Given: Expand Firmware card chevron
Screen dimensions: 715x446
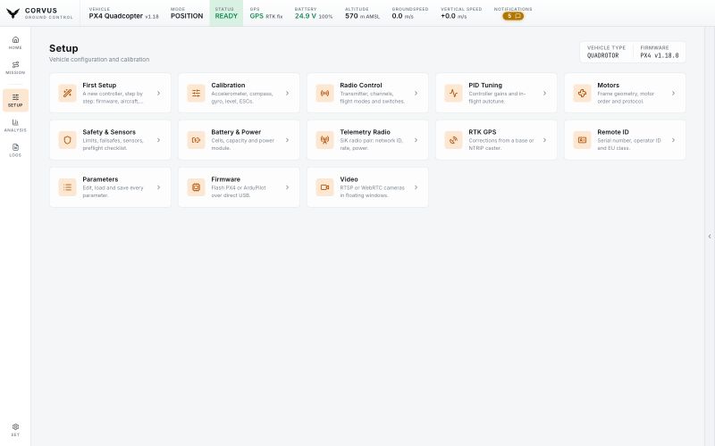Looking at the screenshot, I should pos(287,187).
